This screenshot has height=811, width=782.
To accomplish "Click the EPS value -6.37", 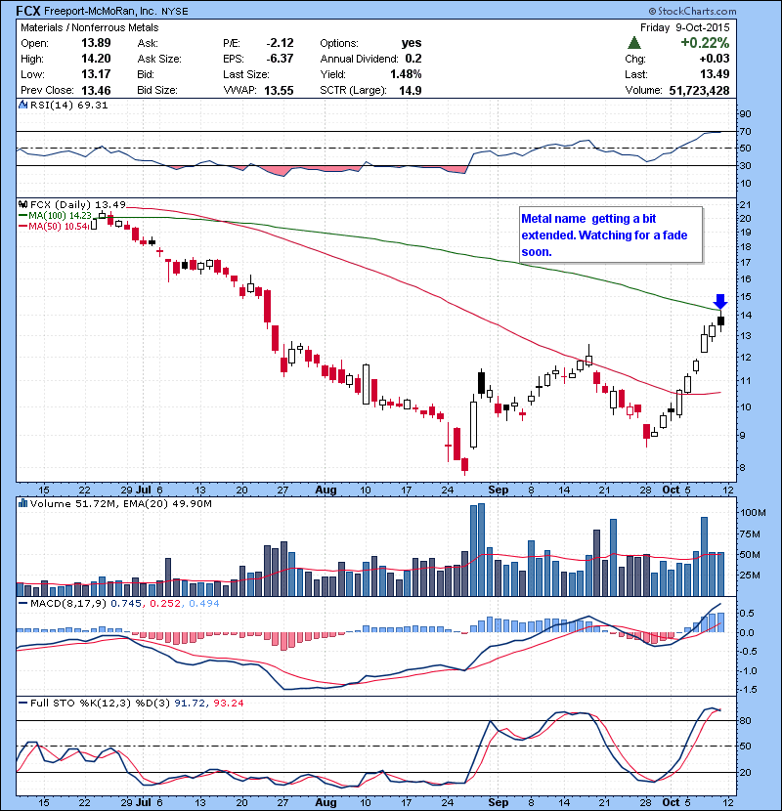I will tap(280, 59).
